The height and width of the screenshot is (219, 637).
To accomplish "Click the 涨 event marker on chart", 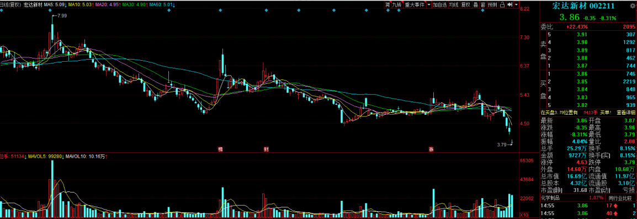I will [431, 149].
